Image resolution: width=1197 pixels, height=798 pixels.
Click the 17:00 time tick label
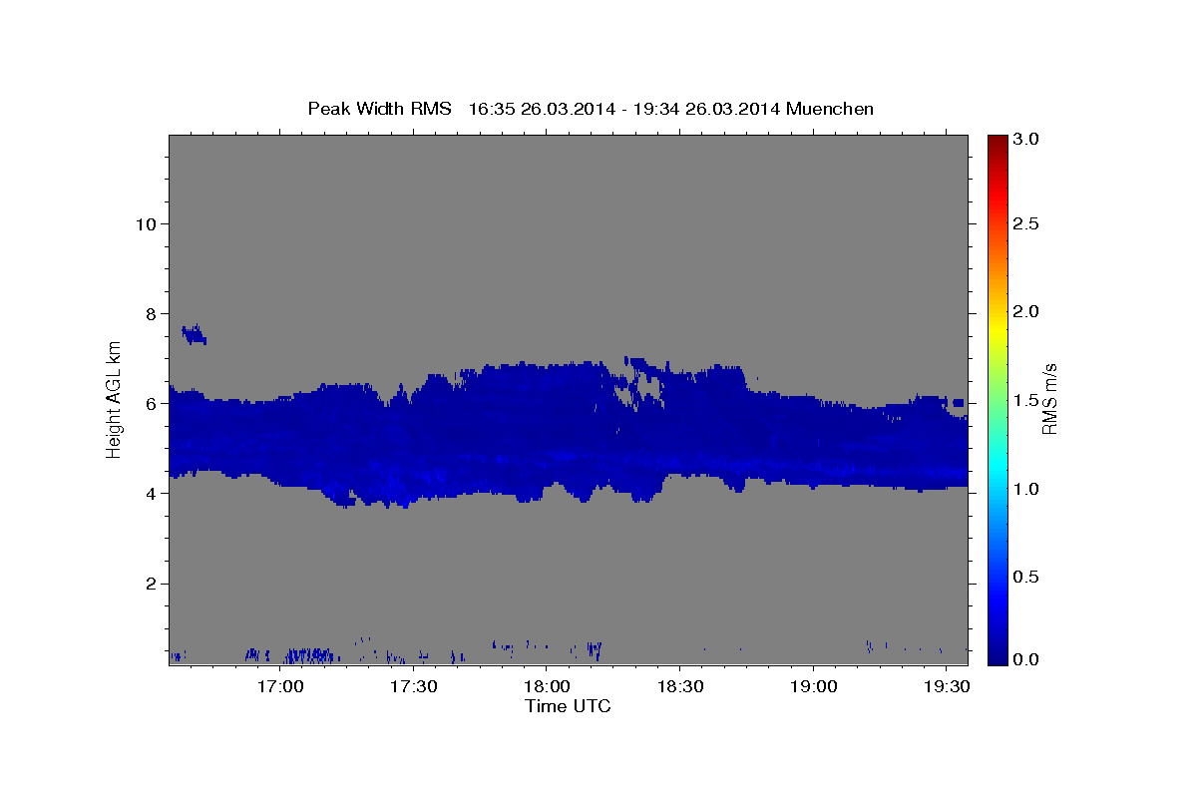click(x=280, y=687)
